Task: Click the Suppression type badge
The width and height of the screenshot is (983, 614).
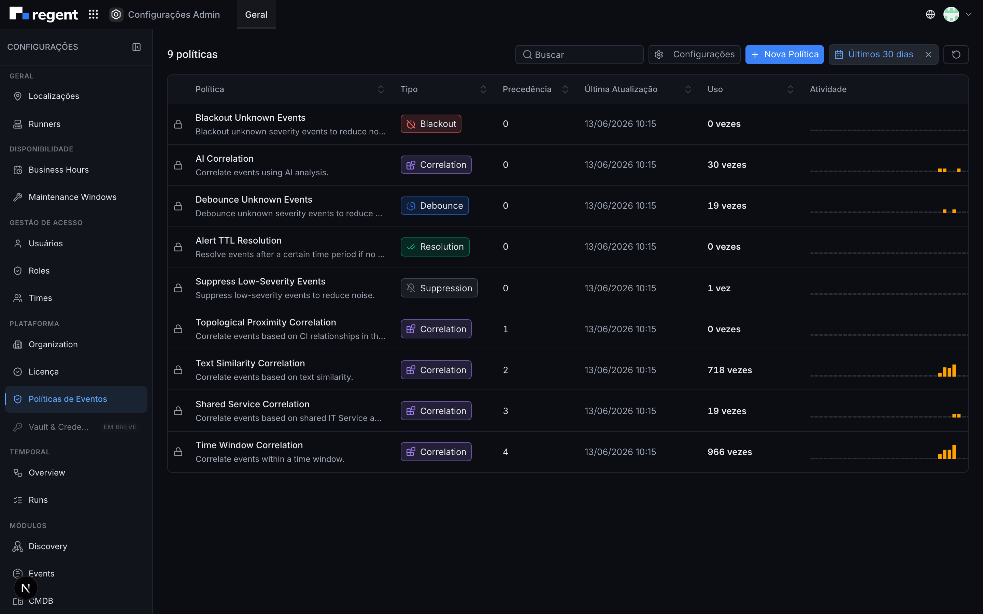Action: click(x=439, y=288)
